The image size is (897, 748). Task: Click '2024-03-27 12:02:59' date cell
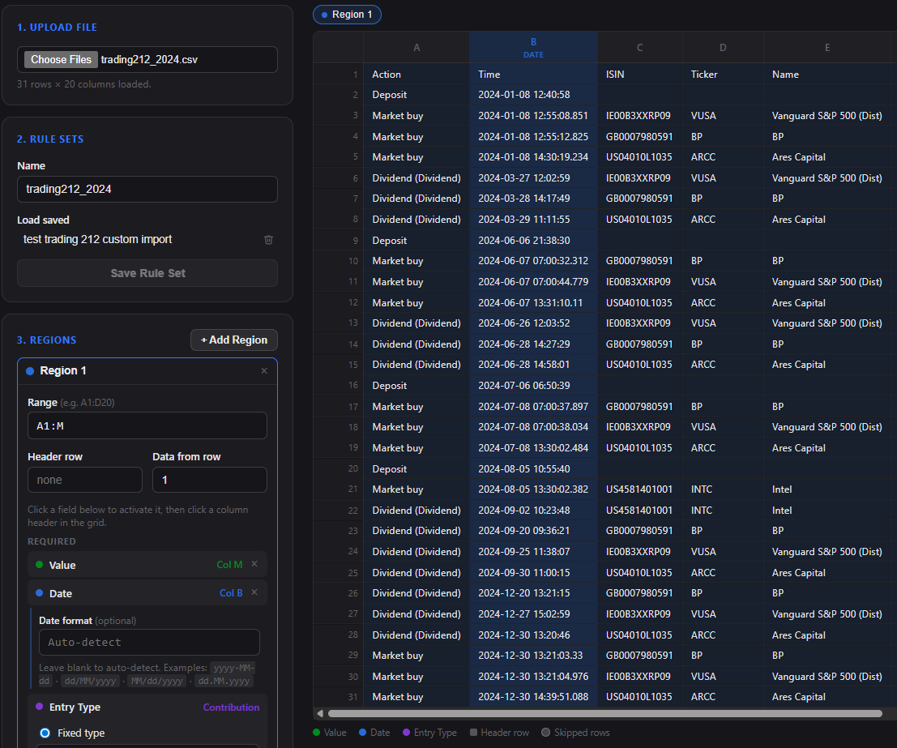(x=534, y=178)
